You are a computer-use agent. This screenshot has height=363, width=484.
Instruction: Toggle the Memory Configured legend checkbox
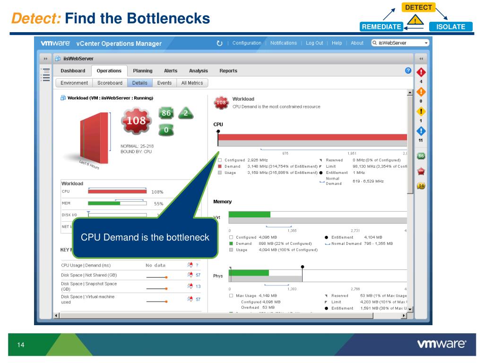pyautogui.click(x=231, y=237)
